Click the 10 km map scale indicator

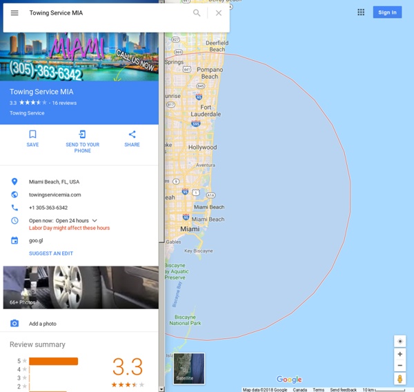(384, 390)
